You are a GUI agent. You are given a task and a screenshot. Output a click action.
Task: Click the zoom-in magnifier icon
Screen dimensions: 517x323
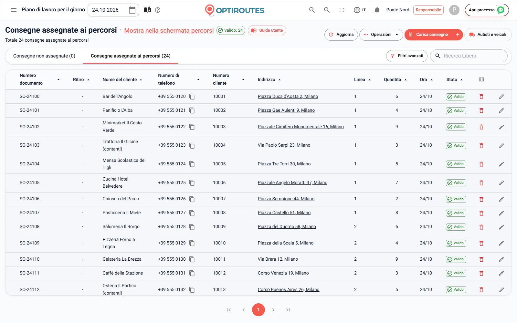[x=327, y=10]
